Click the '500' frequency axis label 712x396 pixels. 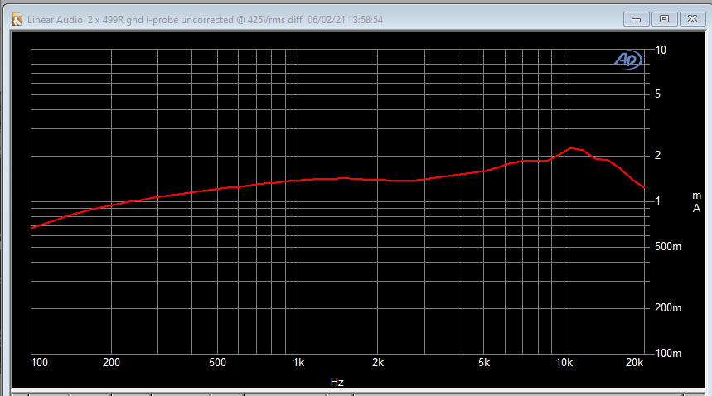point(217,362)
